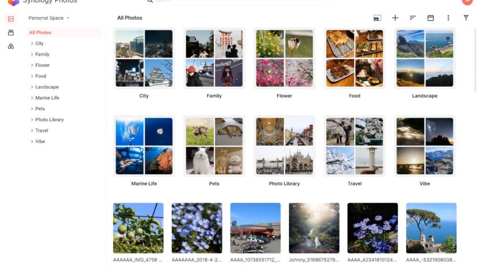Click the search field at top
The width and height of the screenshot is (477, 268).
click(239, 2)
